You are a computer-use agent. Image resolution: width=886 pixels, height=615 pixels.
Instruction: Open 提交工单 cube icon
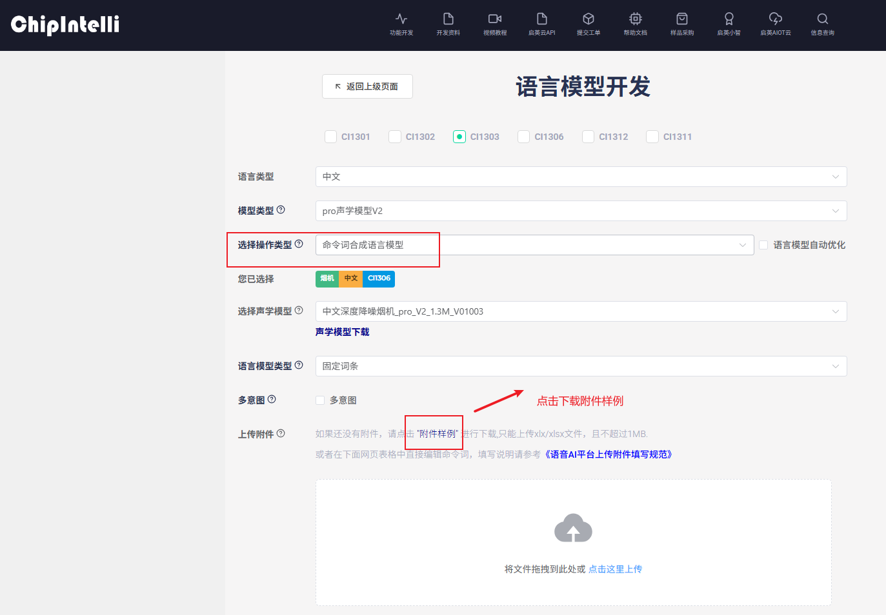click(589, 19)
